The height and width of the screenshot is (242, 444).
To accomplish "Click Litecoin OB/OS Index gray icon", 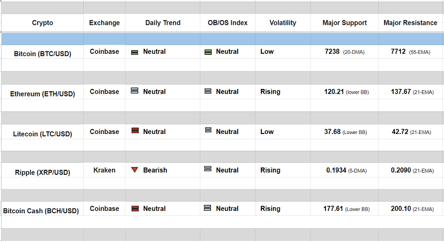I will (x=208, y=131).
